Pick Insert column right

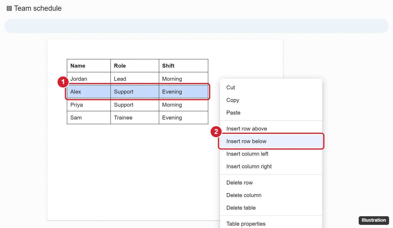point(271,166)
